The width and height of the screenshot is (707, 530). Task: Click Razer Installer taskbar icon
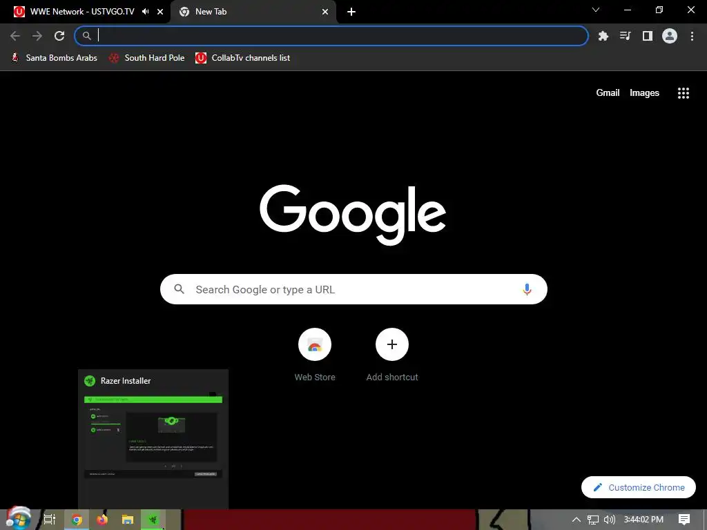pyautogui.click(x=153, y=520)
